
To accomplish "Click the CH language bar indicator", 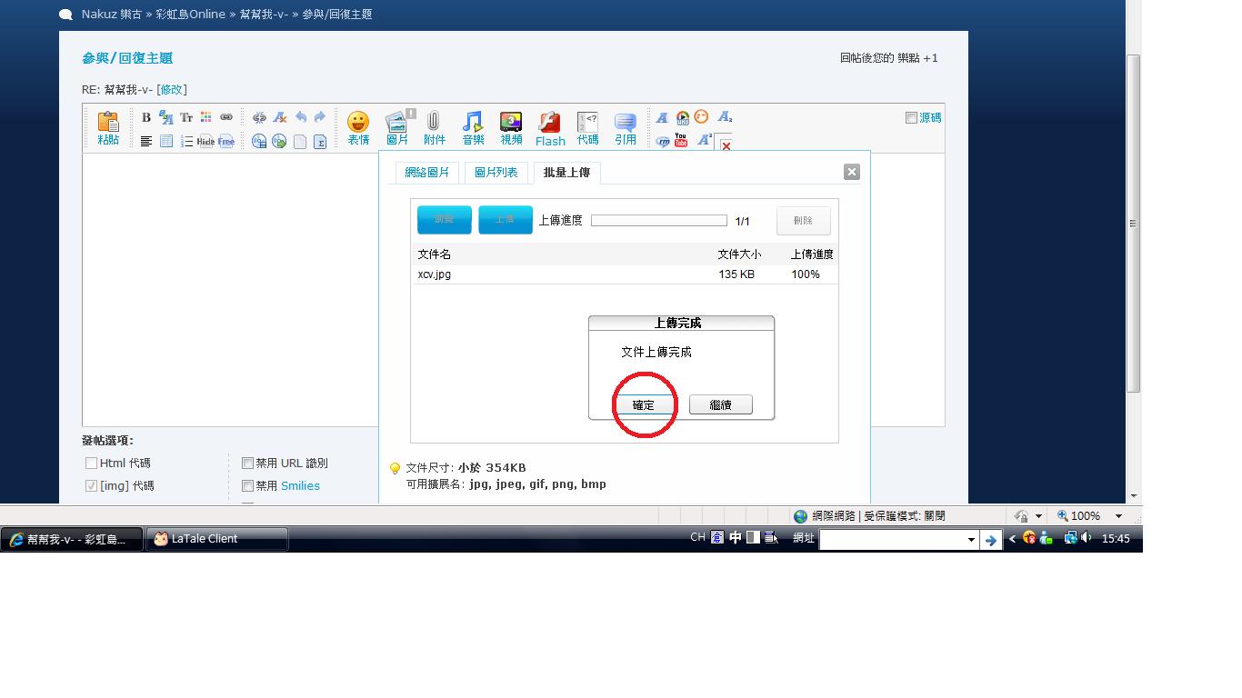I will [697, 537].
